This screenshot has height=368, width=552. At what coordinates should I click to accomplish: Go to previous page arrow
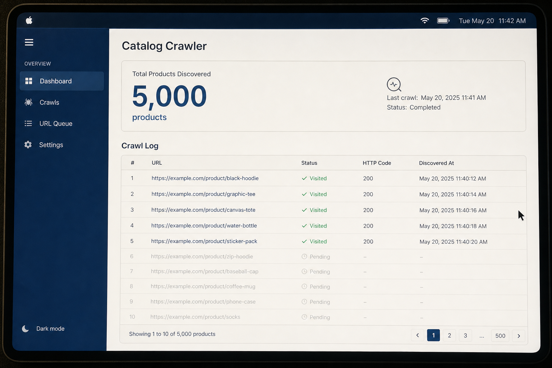point(417,335)
